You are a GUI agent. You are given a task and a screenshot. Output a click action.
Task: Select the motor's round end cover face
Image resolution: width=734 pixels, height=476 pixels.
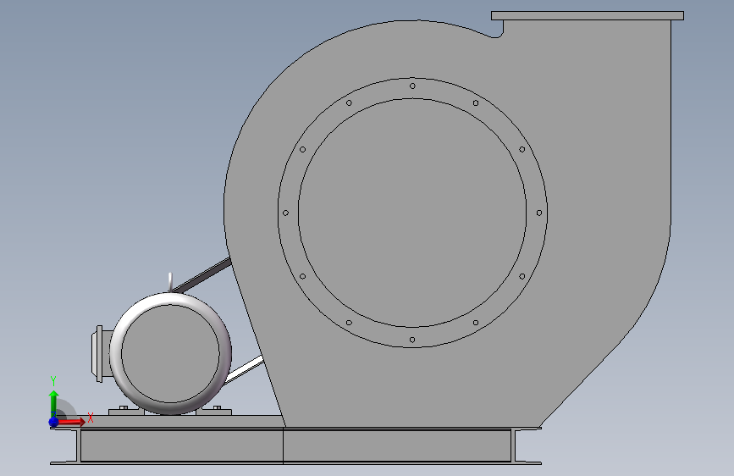point(170,354)
